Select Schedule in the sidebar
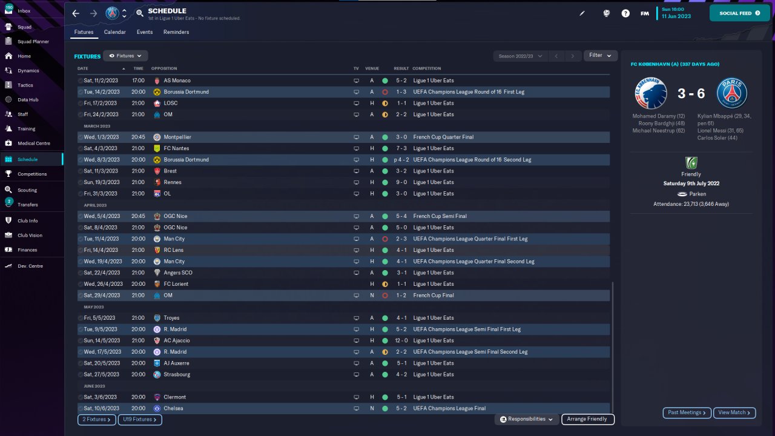The width and height of the screenshot is (775, 436). coord(31,159)
